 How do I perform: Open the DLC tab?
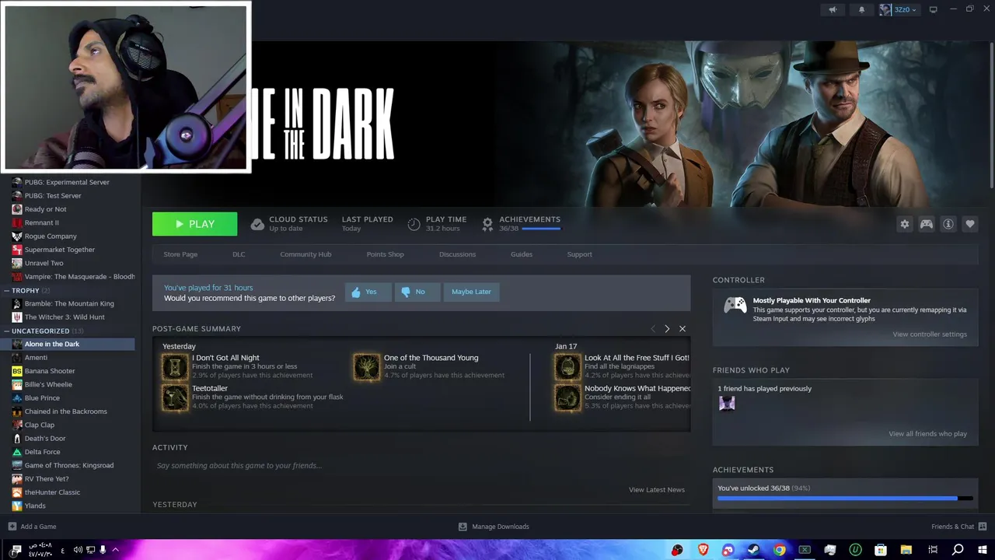(x=239, y=254)
